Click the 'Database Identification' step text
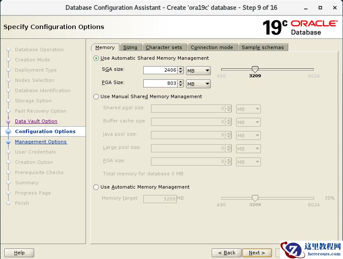The height and width of the screenshot is (259, 343). (x=43, y=90)
